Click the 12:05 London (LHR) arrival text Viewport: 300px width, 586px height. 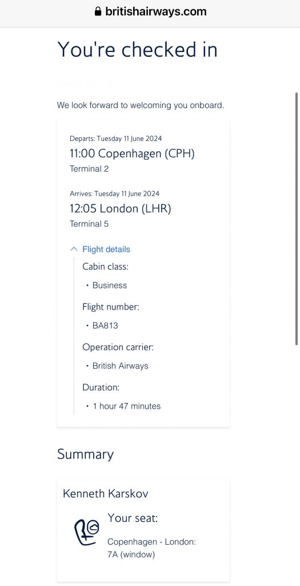(x=120, y=208)
